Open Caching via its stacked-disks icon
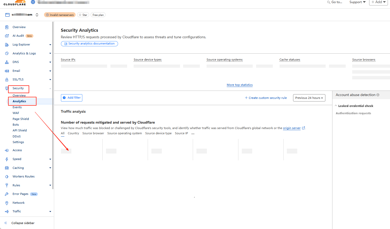 click(x=7, y=168)
